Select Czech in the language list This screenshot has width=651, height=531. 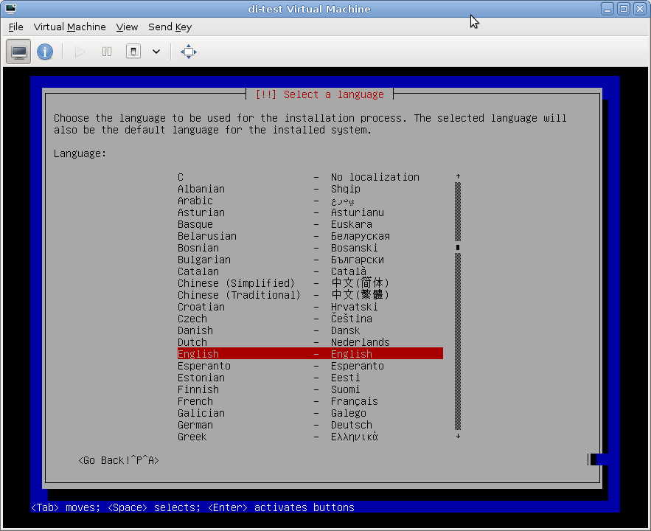click(x=310, y=319)
